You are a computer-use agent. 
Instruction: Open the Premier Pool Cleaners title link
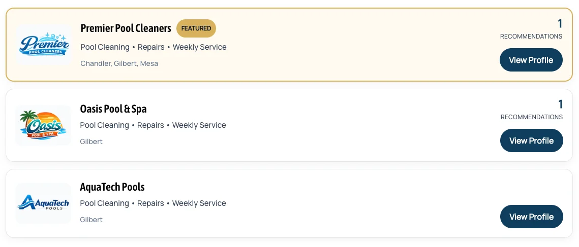[126, 28]
